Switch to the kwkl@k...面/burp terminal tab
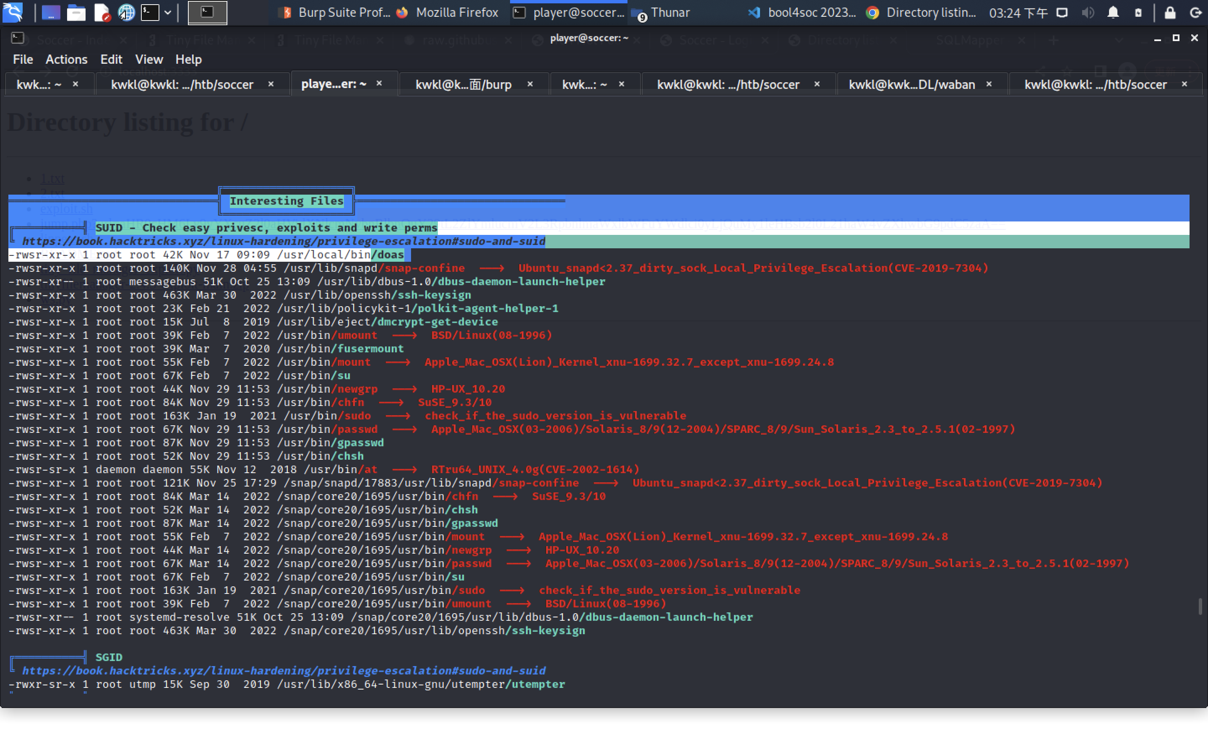The width and height of the screenshot is (1208, 755). click(463, 84)
